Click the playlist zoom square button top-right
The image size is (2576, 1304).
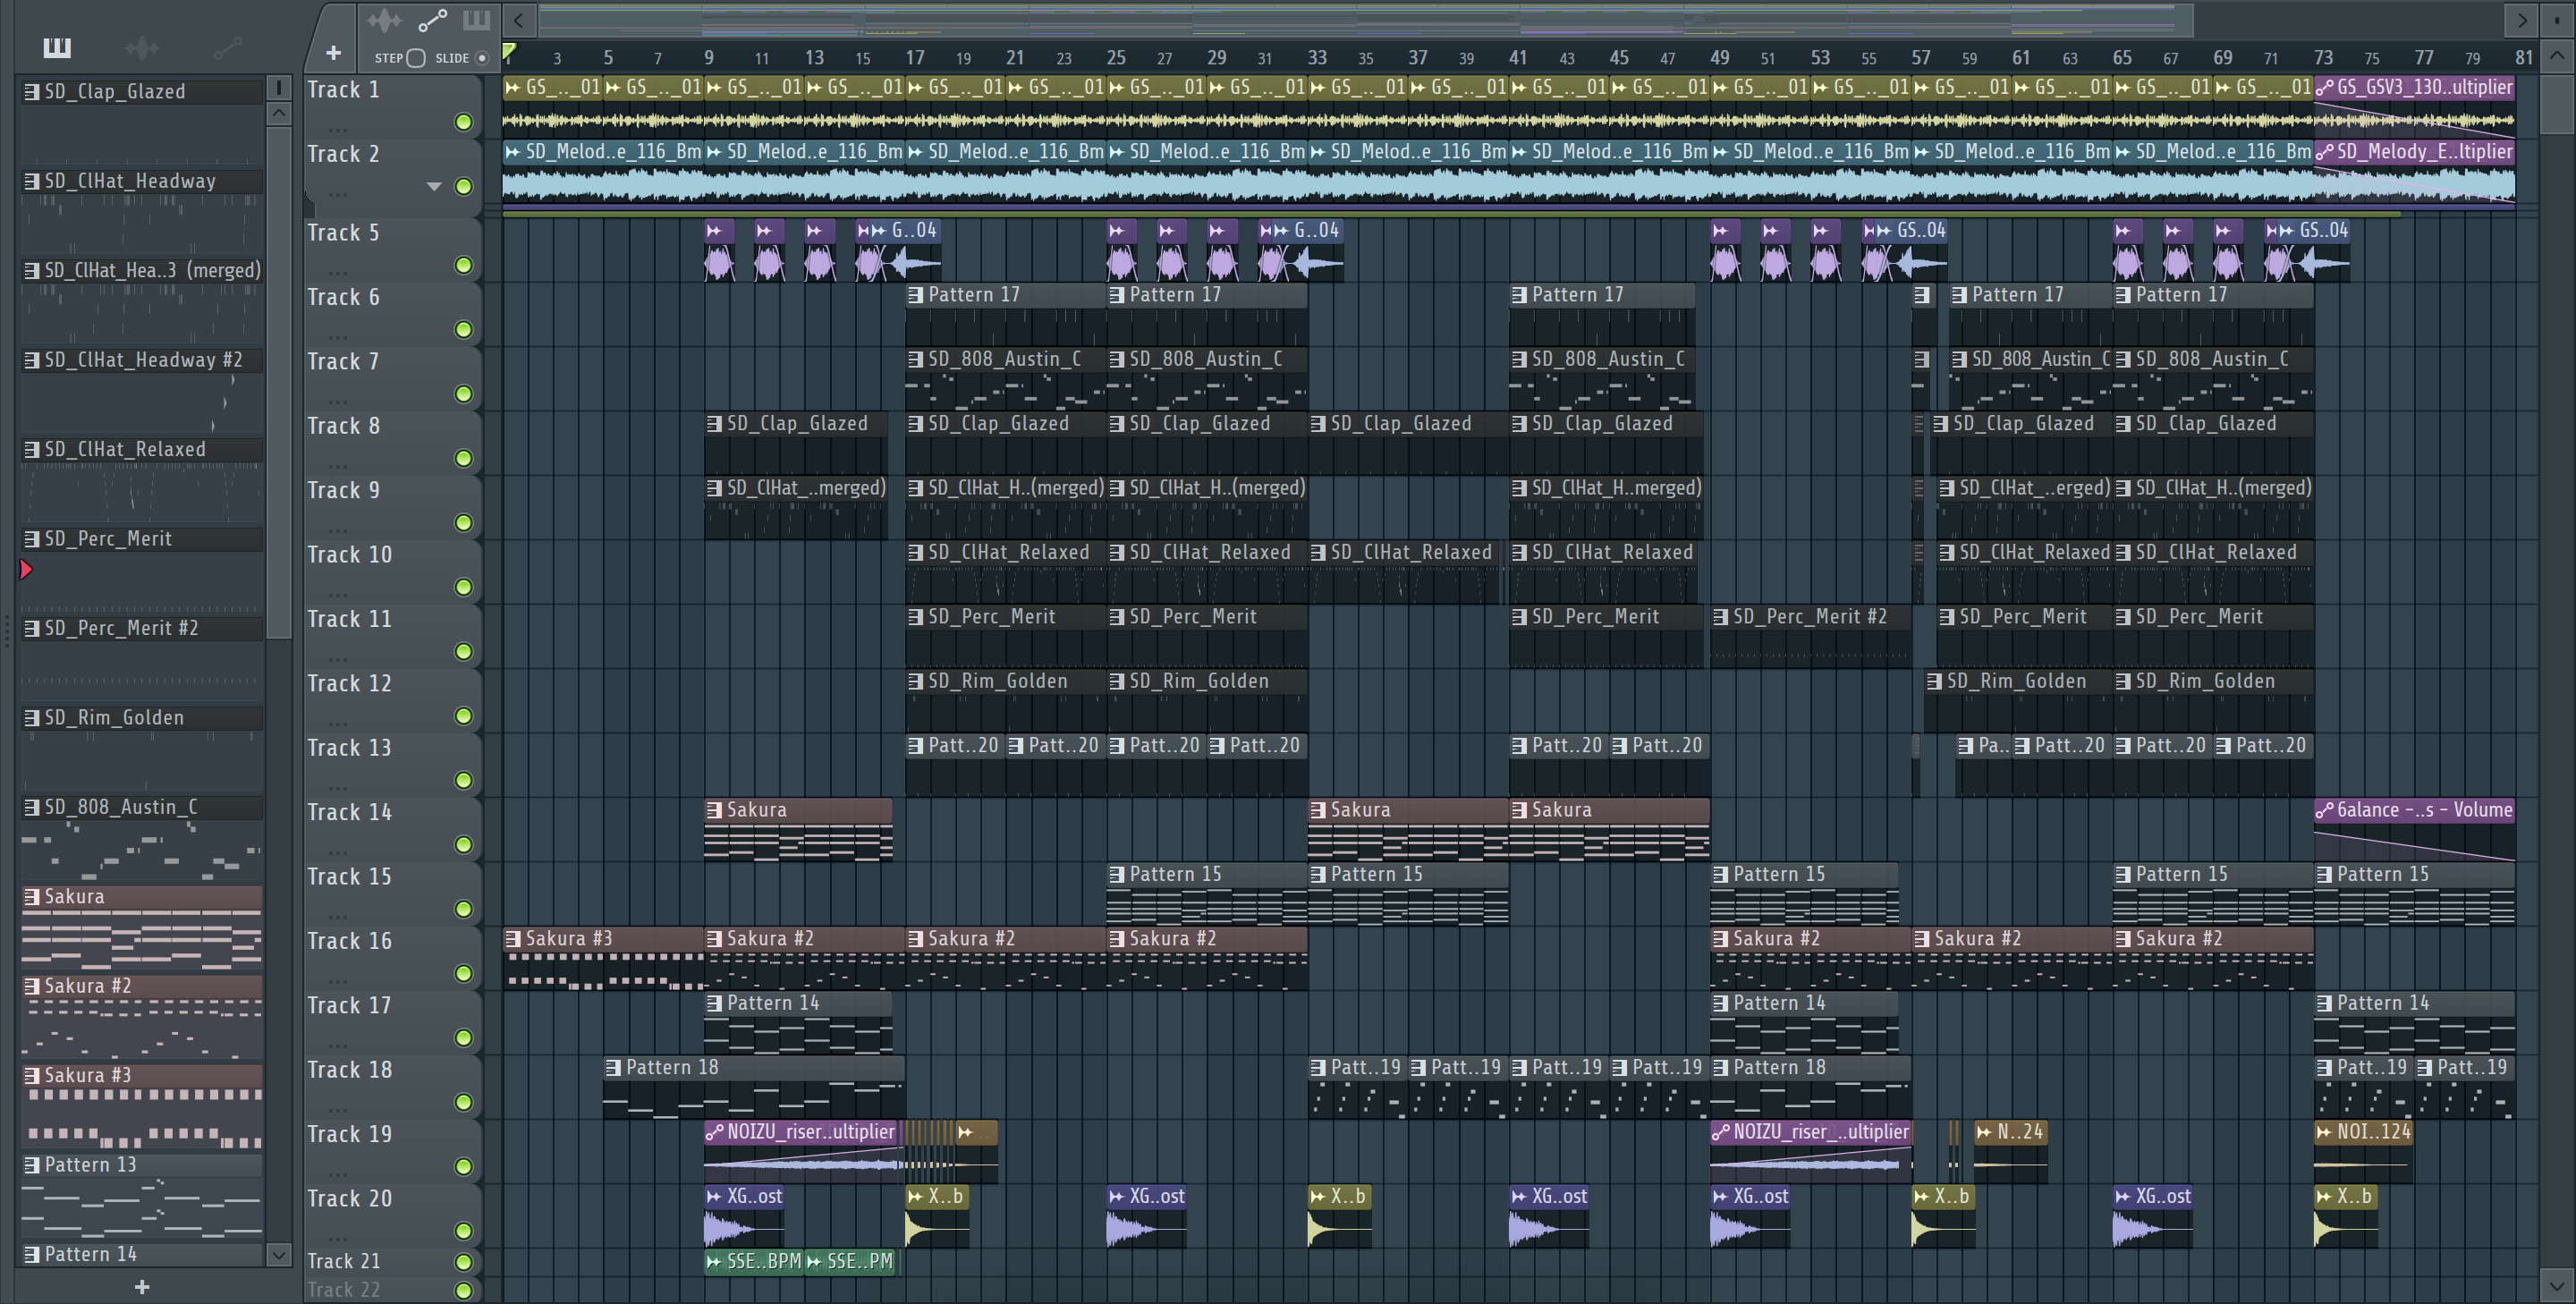click(2557, 20)
